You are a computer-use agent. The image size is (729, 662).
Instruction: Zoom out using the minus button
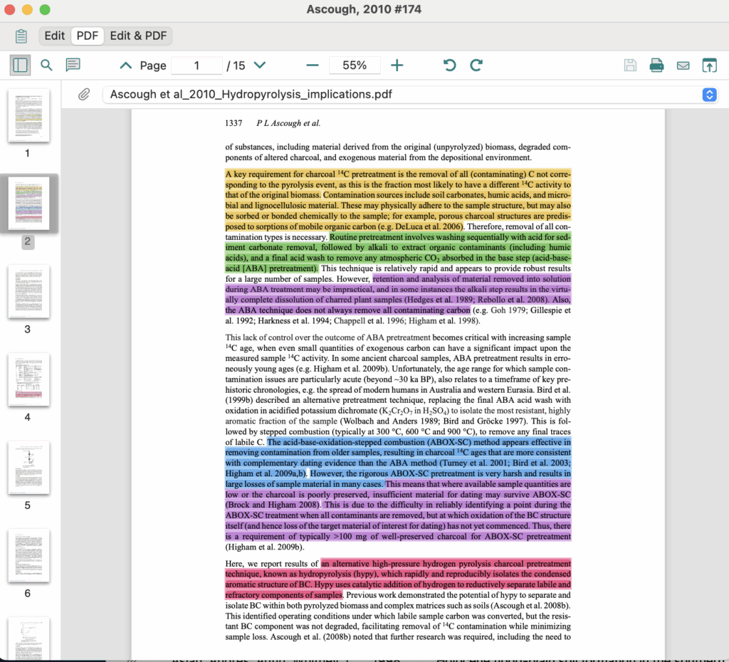point(313,65)
